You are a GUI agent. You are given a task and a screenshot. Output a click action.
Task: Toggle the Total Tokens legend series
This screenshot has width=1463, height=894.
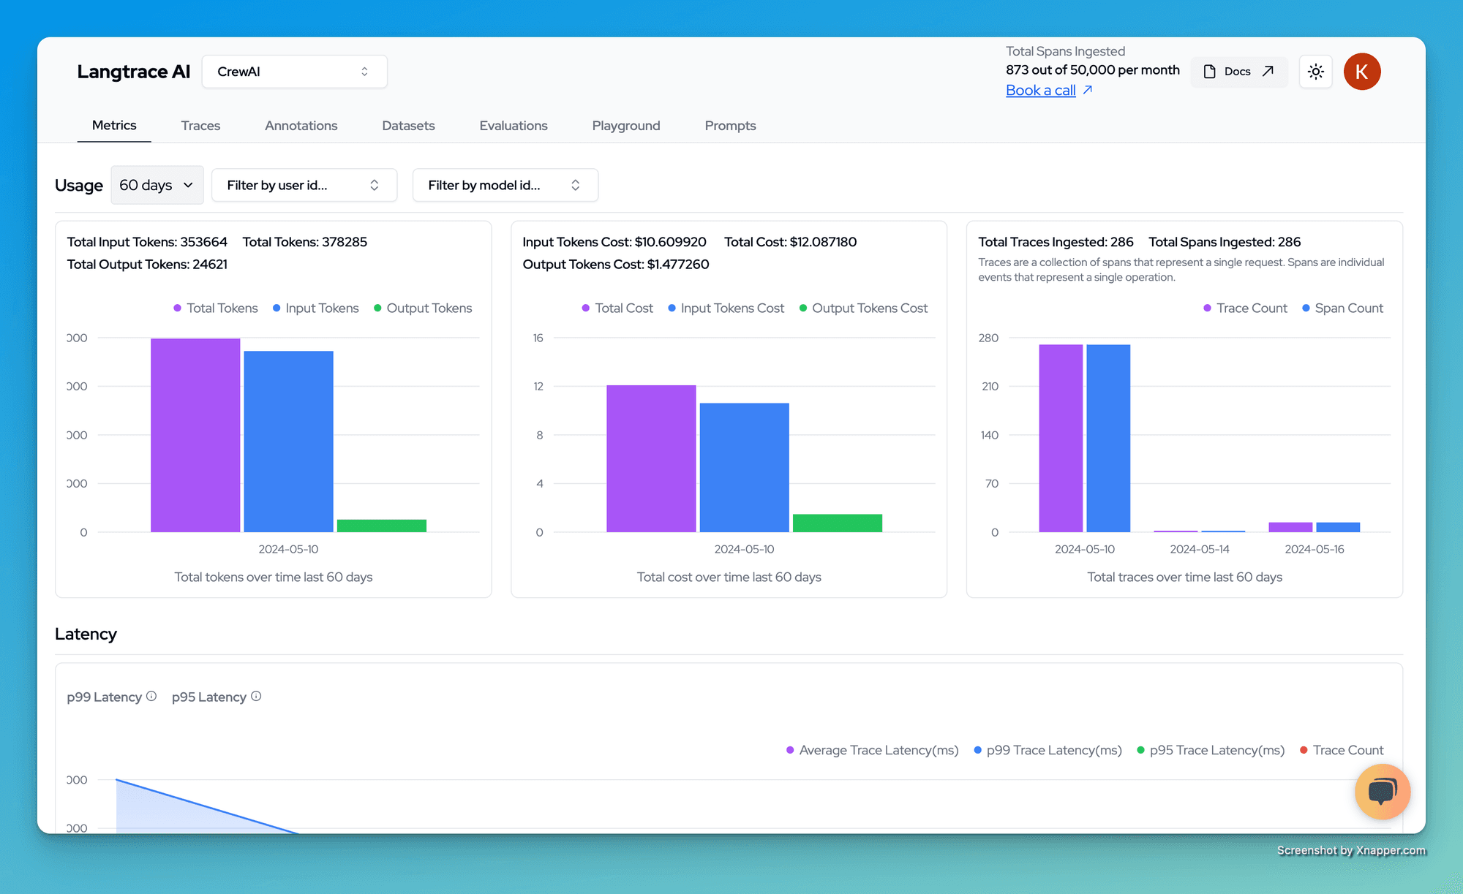coord(216,308)
